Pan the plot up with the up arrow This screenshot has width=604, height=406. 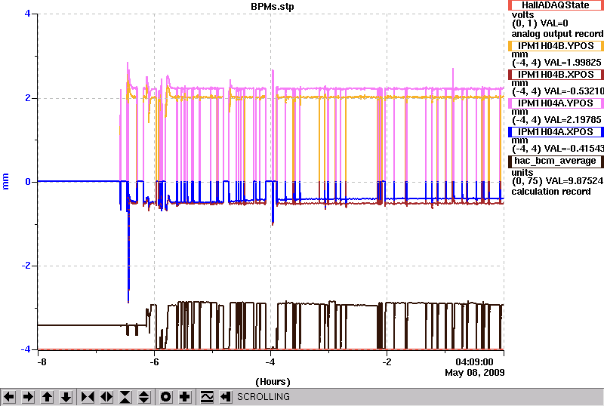[47, 397]
